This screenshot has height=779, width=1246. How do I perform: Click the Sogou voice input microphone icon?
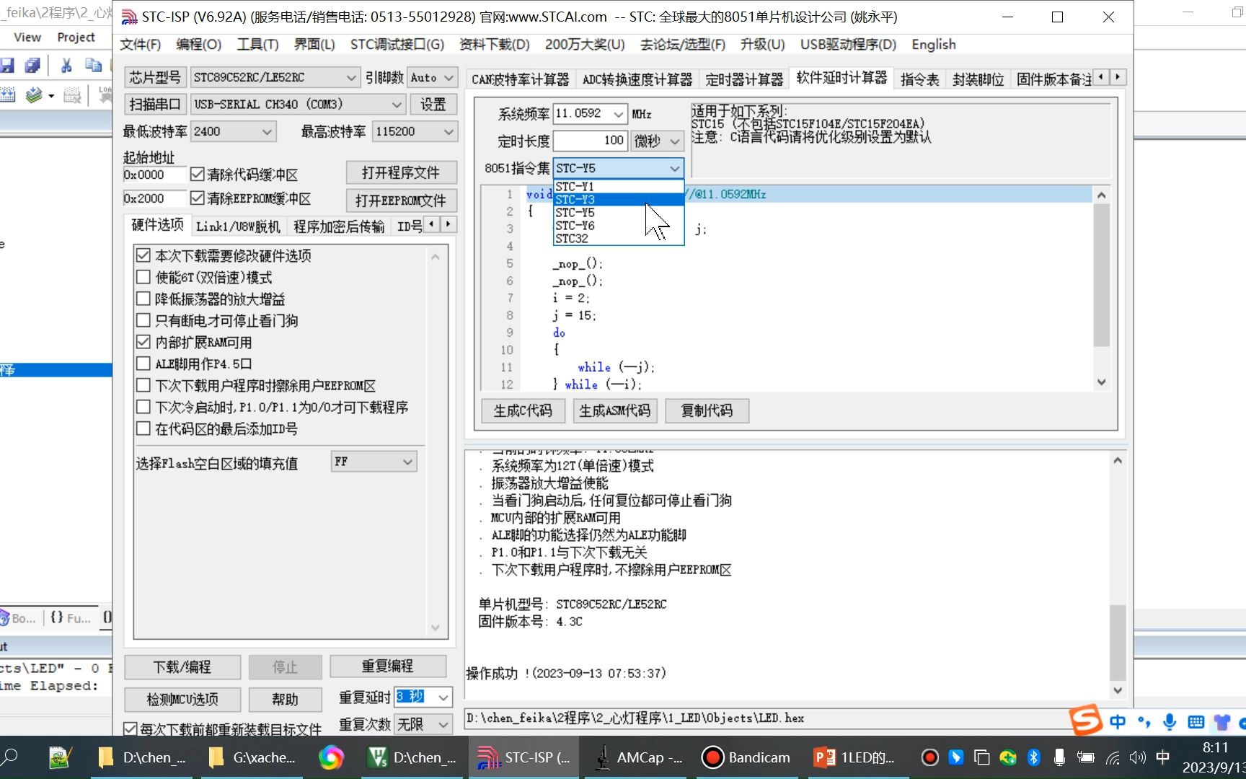click(x=1170, y=721)
